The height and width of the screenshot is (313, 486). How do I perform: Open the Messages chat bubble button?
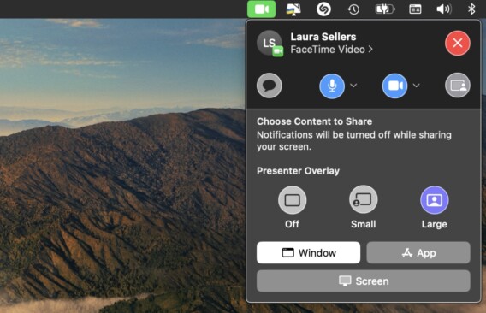click(269, 86)
